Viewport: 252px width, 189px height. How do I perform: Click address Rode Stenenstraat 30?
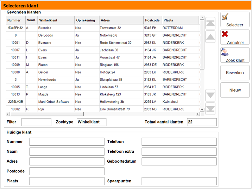[x=115, y=43]
